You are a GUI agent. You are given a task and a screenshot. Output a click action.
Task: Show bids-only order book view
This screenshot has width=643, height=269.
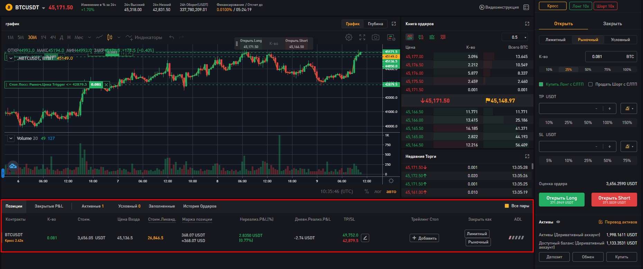click(432, 37)
